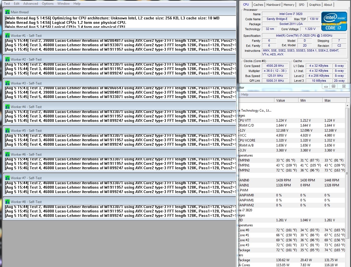Select the Core #0 temperature row
This screenshot has width=351, height=267.
click(x=292, y=230)
